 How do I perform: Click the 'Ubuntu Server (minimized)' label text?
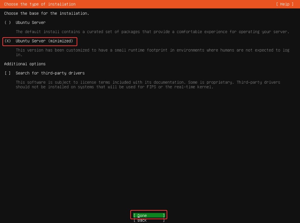click(44, 41)
